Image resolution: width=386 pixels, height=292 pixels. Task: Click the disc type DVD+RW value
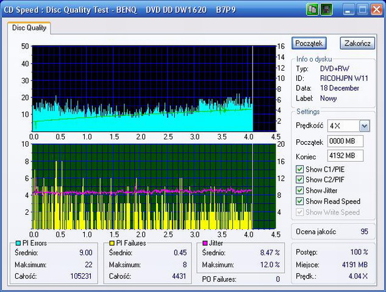(335, 69)
